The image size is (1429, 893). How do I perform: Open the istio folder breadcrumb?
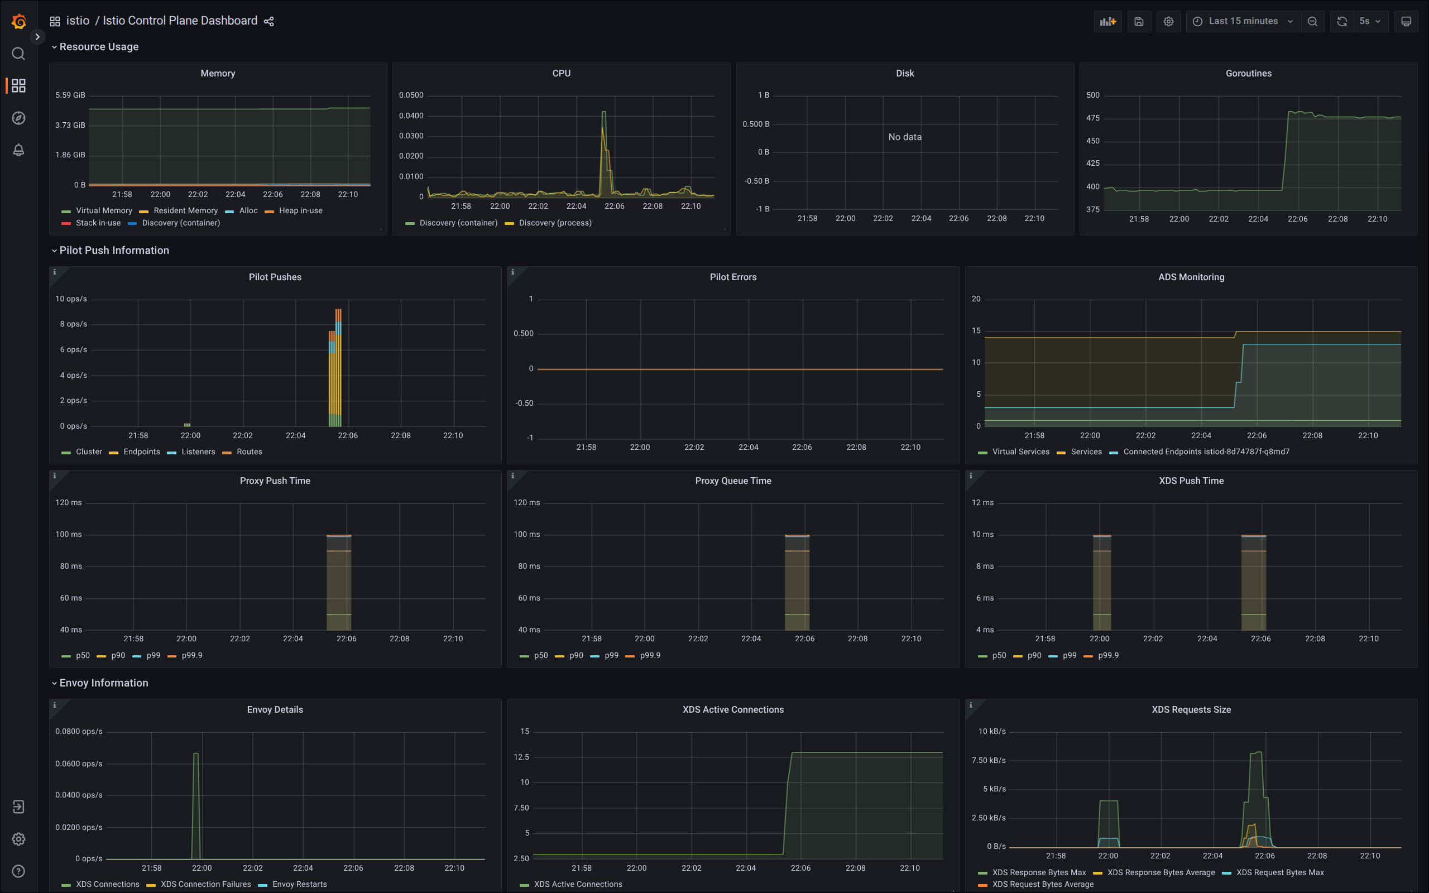pos(78,21)
